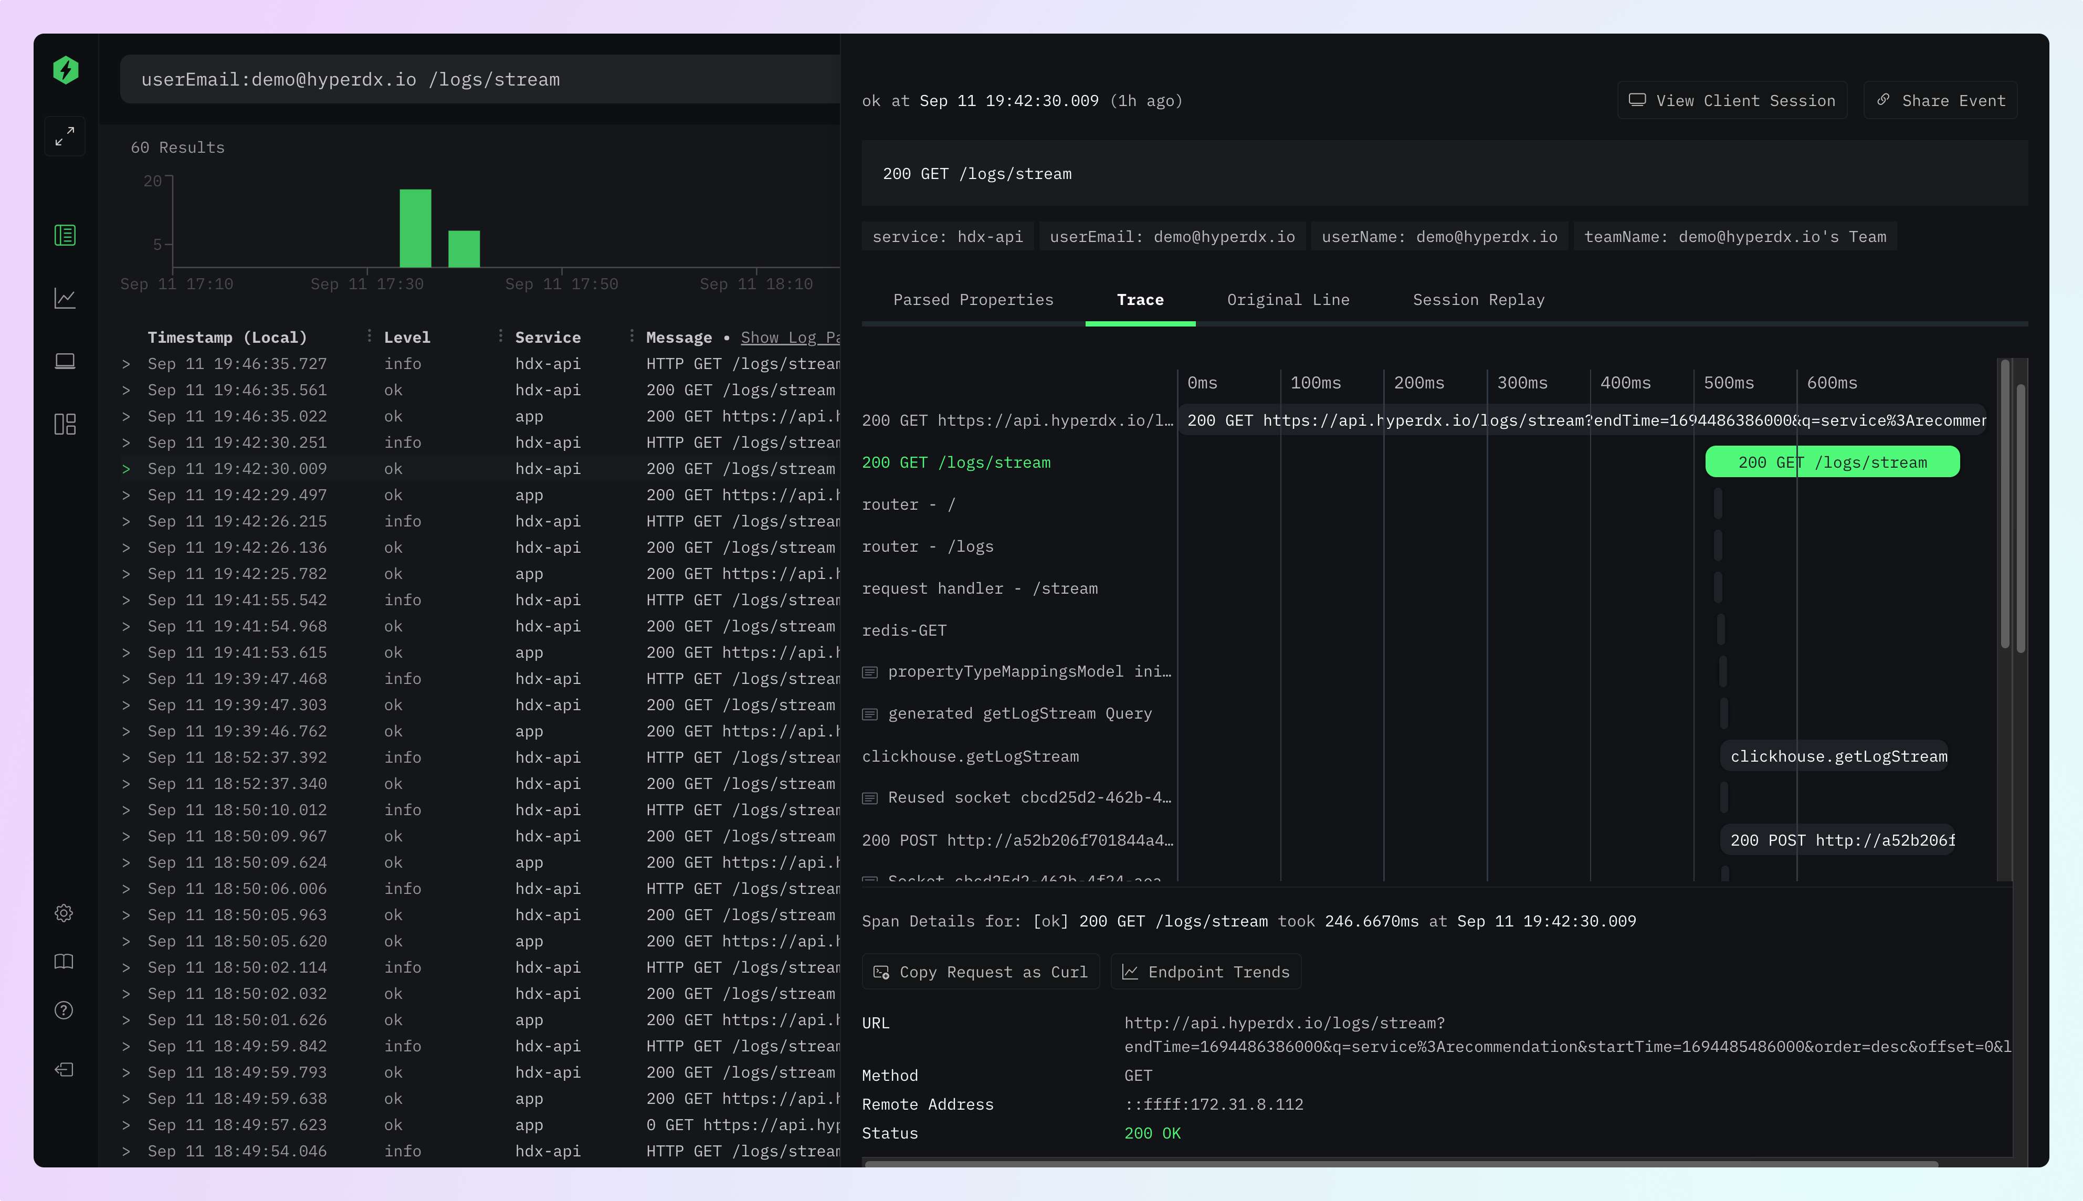Expand log row Sep 11 18:49:57.623

[x=126, y=1125]
